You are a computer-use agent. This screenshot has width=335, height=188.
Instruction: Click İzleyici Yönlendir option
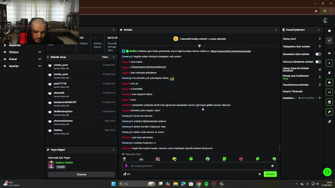click(x=293, y=91)
